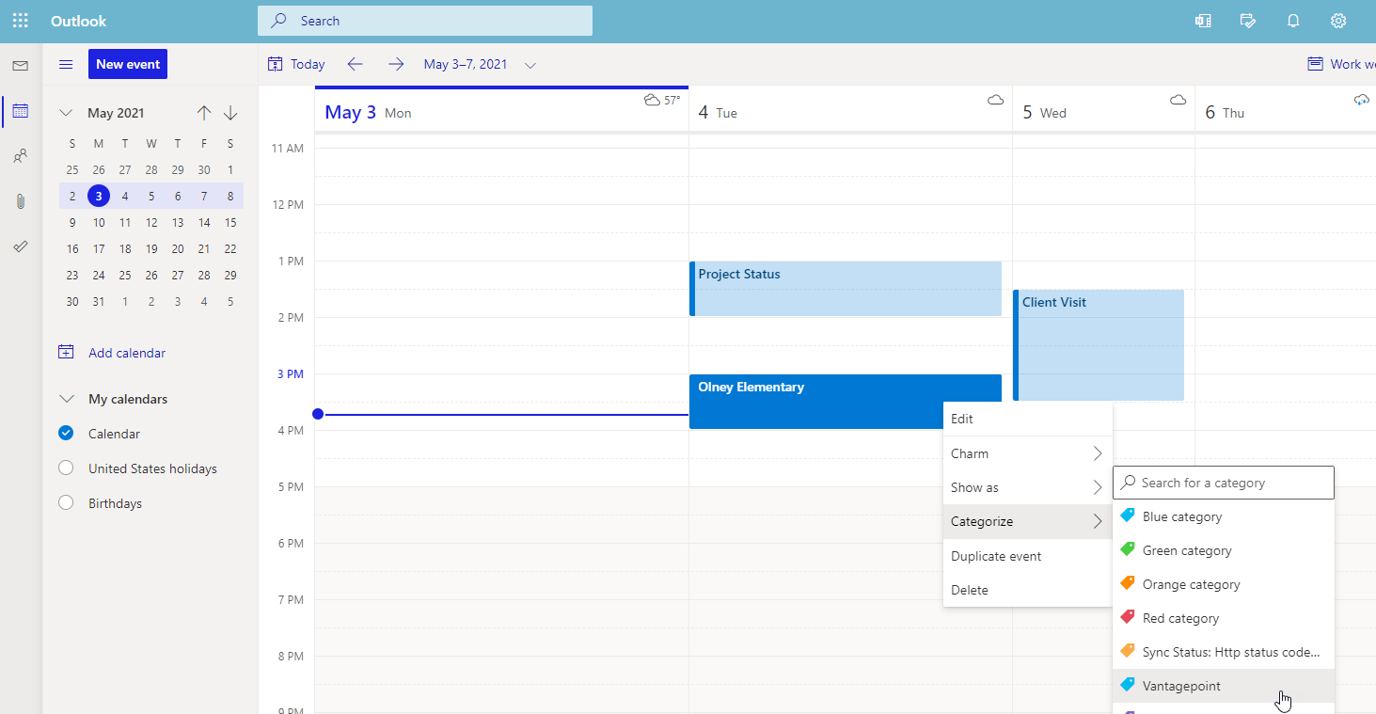Image resolution: width=1376 pixels, height=714 pixels.
Task: Select day 12 in mini calendar
Action: (x=151, y=223)
